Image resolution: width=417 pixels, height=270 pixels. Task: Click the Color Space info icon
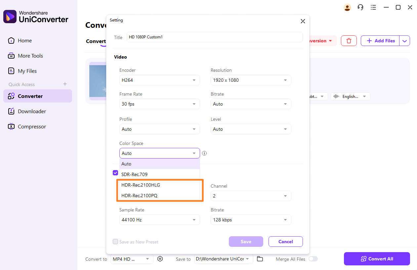point(204,153)
